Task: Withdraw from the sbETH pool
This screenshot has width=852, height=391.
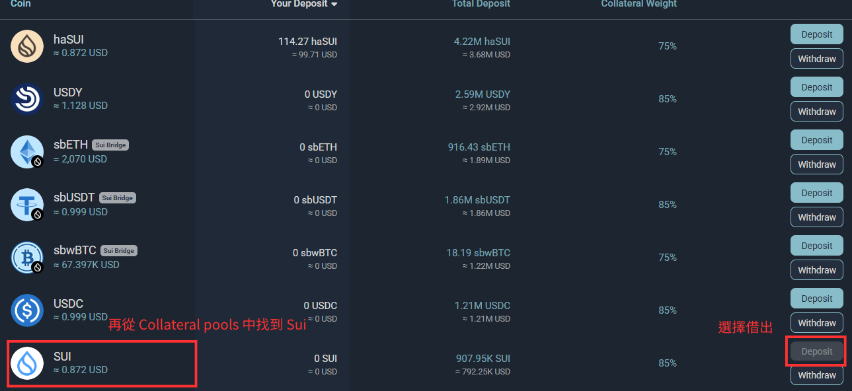Action: pos(816,164)
